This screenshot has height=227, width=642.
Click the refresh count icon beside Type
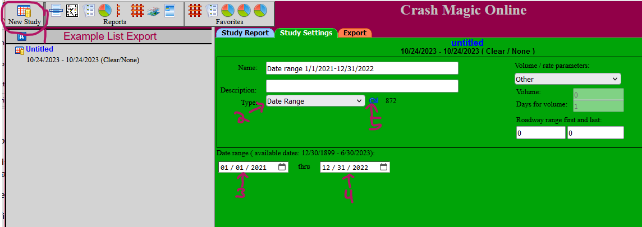(373, 101)
